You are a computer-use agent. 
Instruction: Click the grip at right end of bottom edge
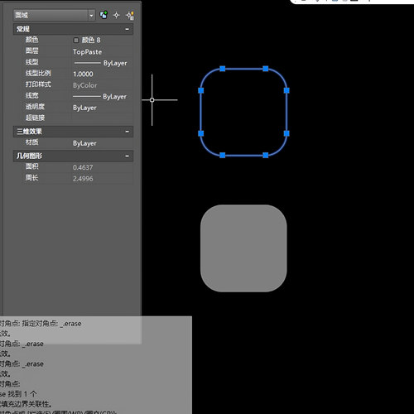[x=266, y=155]
